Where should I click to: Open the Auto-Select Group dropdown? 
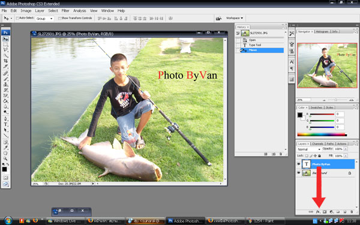(x=44, y=19)
